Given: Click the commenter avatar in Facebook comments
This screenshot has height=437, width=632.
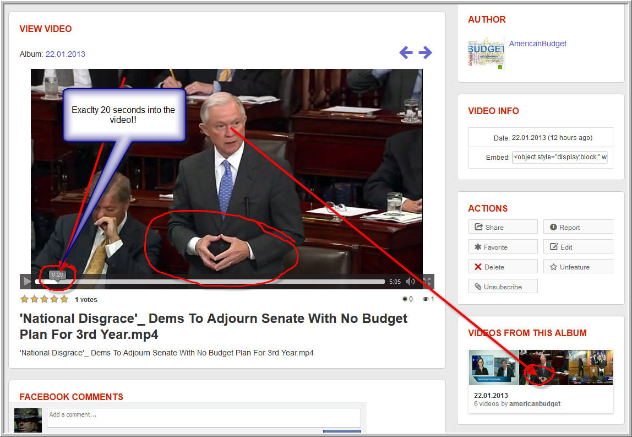Looking at the screenshot, I should tap(28, 420).
